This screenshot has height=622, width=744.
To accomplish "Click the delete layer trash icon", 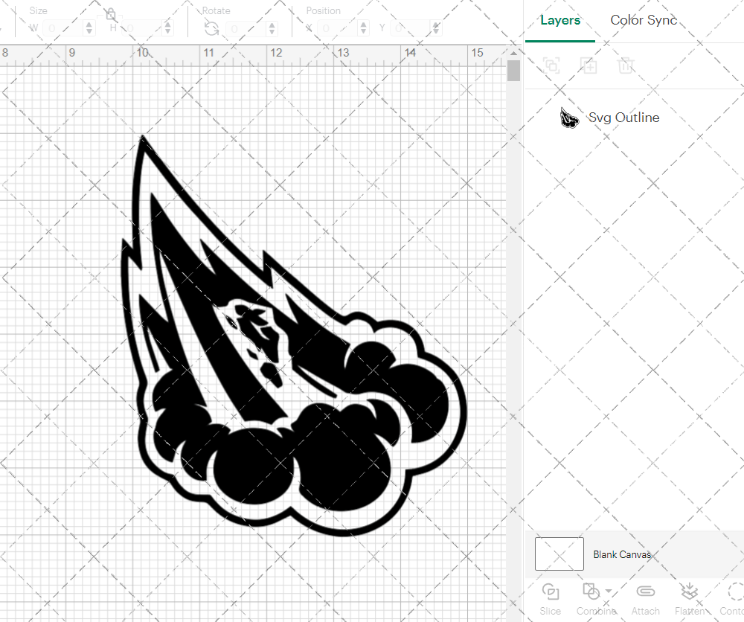I will pyautogui.click(x=626, y=65).
